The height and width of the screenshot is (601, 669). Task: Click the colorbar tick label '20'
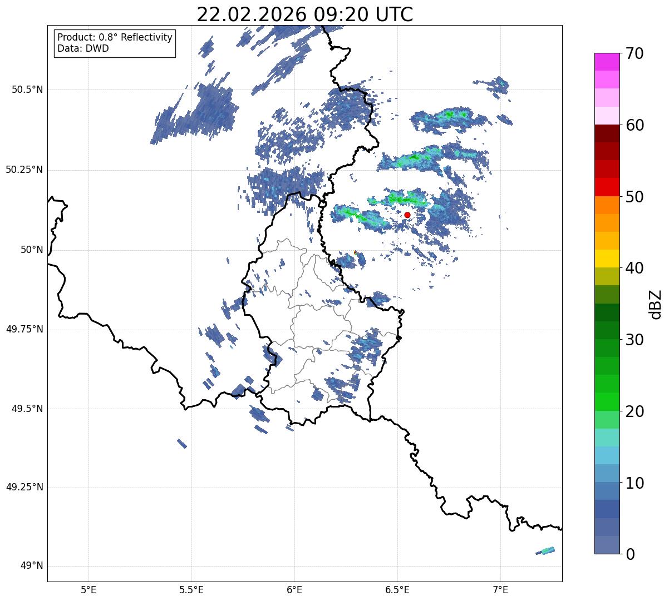634,411
